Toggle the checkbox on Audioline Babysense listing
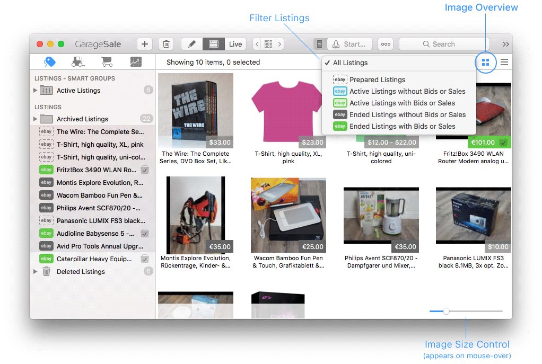The width and height of the screenshot is (542, 364). [x=145, y=234]
